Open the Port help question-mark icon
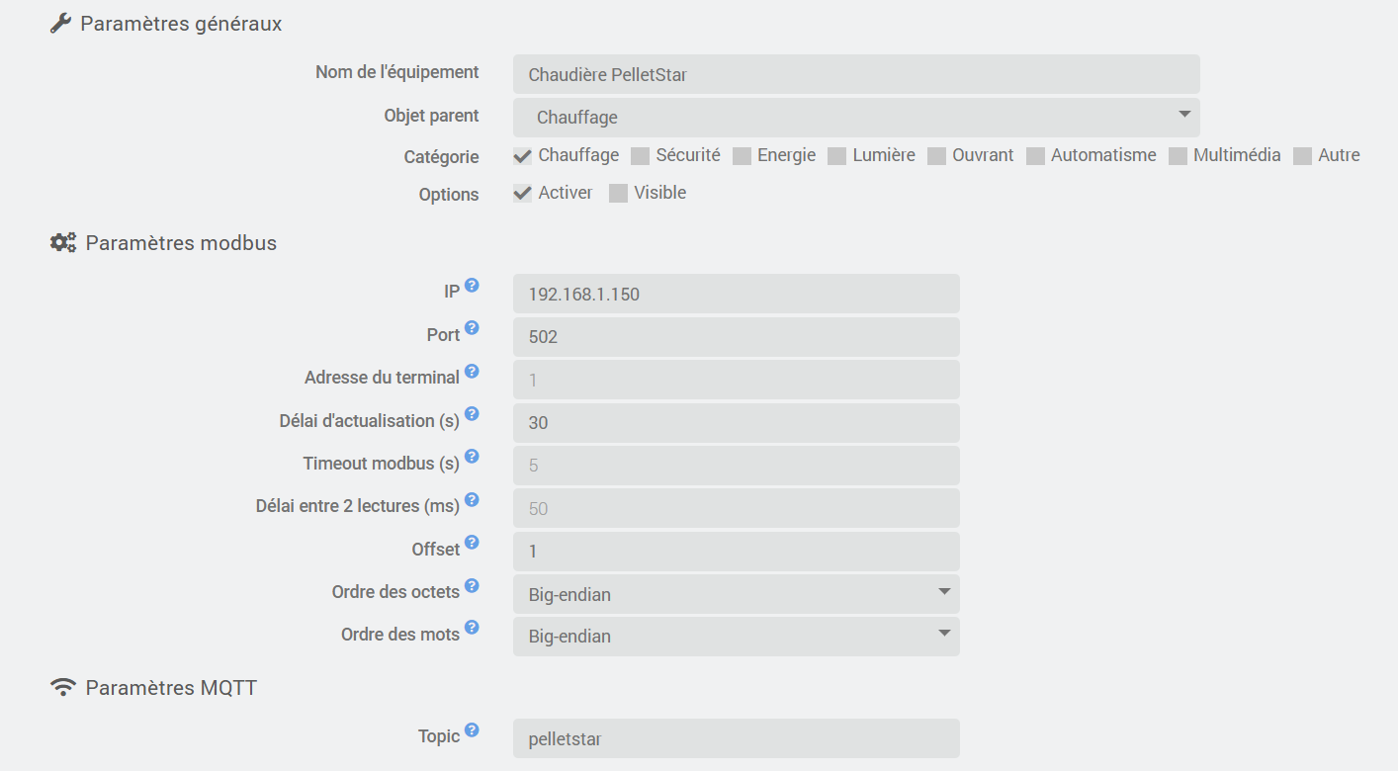Viewport: 1398px width, 771px height. 472,328
